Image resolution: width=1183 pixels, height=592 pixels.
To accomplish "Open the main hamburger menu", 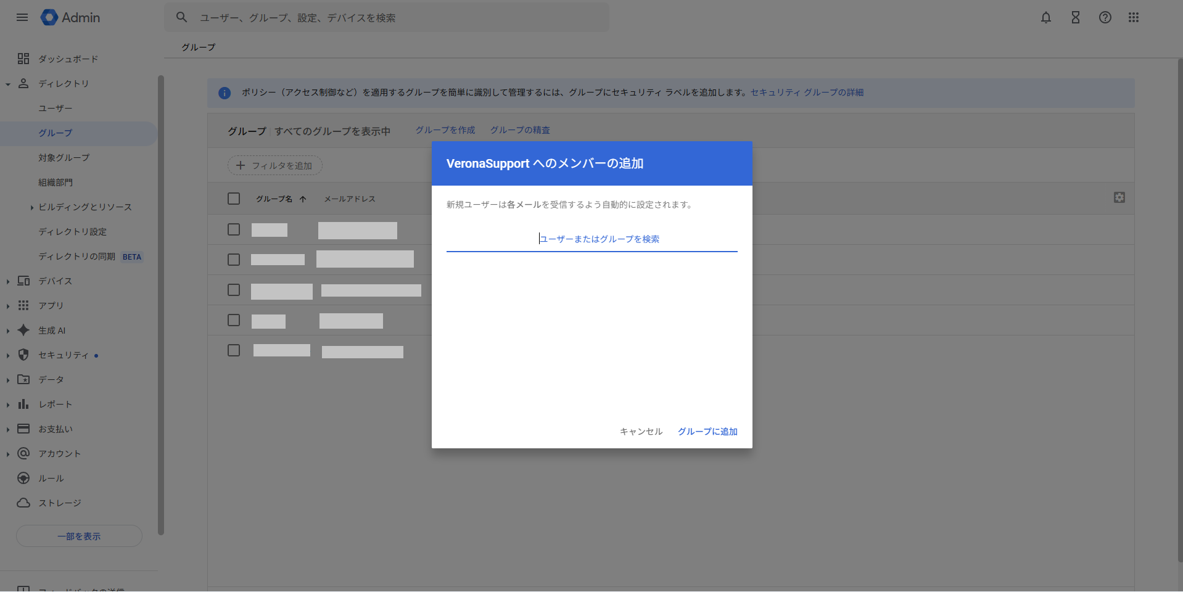I will click(22, 17).
